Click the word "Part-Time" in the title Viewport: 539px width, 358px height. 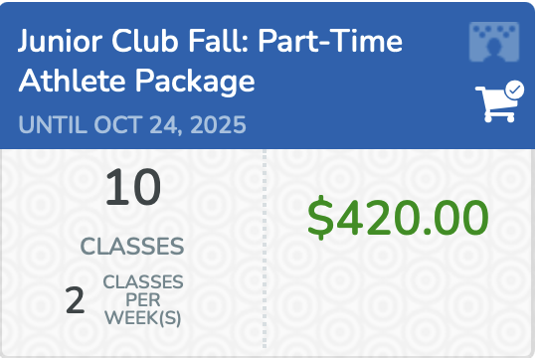[x=330, y=41]
